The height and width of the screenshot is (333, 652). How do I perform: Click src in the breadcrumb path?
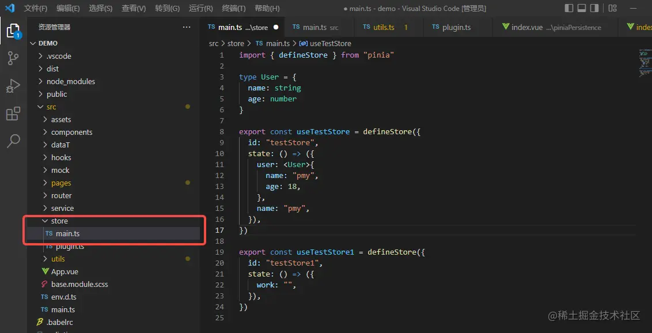[213, 43]
